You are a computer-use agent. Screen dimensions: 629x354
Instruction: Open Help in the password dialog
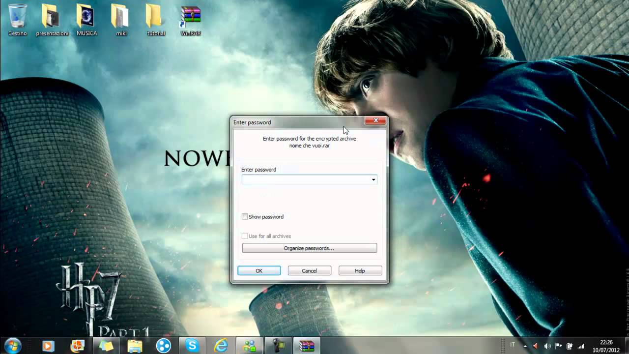tap(360, 271)
